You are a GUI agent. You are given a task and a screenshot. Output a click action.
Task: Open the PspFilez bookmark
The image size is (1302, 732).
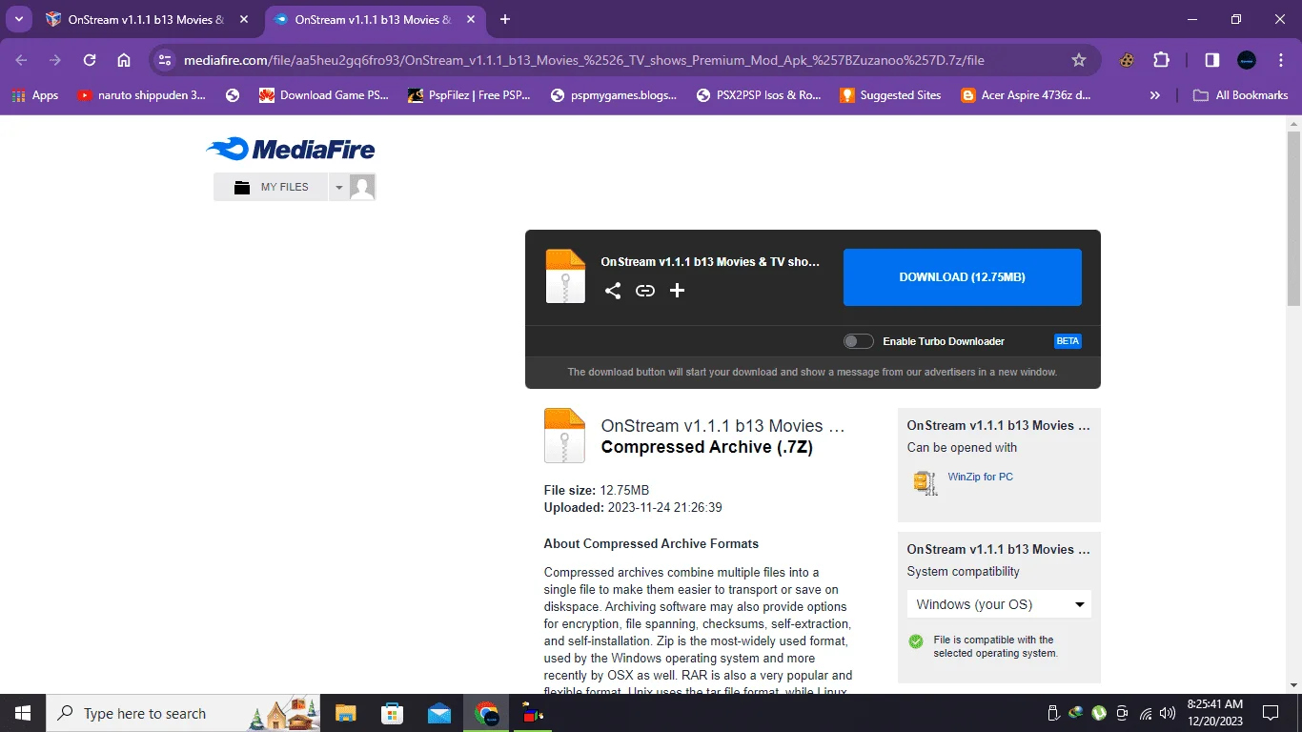click(x=468, y=95)
